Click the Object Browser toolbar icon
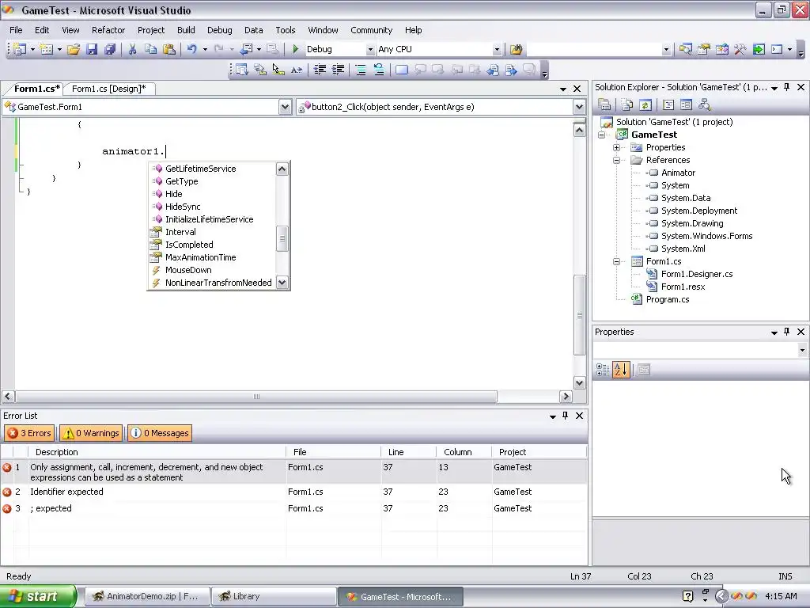This screenshot has height=608, width=810. (x=722, y=49)
